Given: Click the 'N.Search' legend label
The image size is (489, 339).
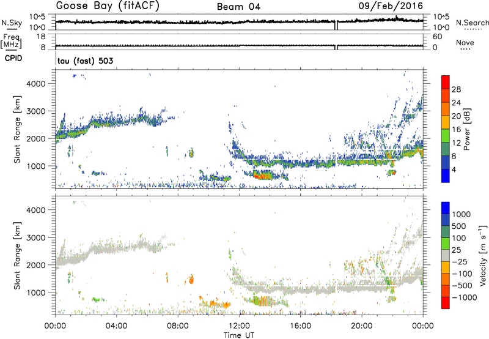Looking at the screenshot, I should click(472, 23).
